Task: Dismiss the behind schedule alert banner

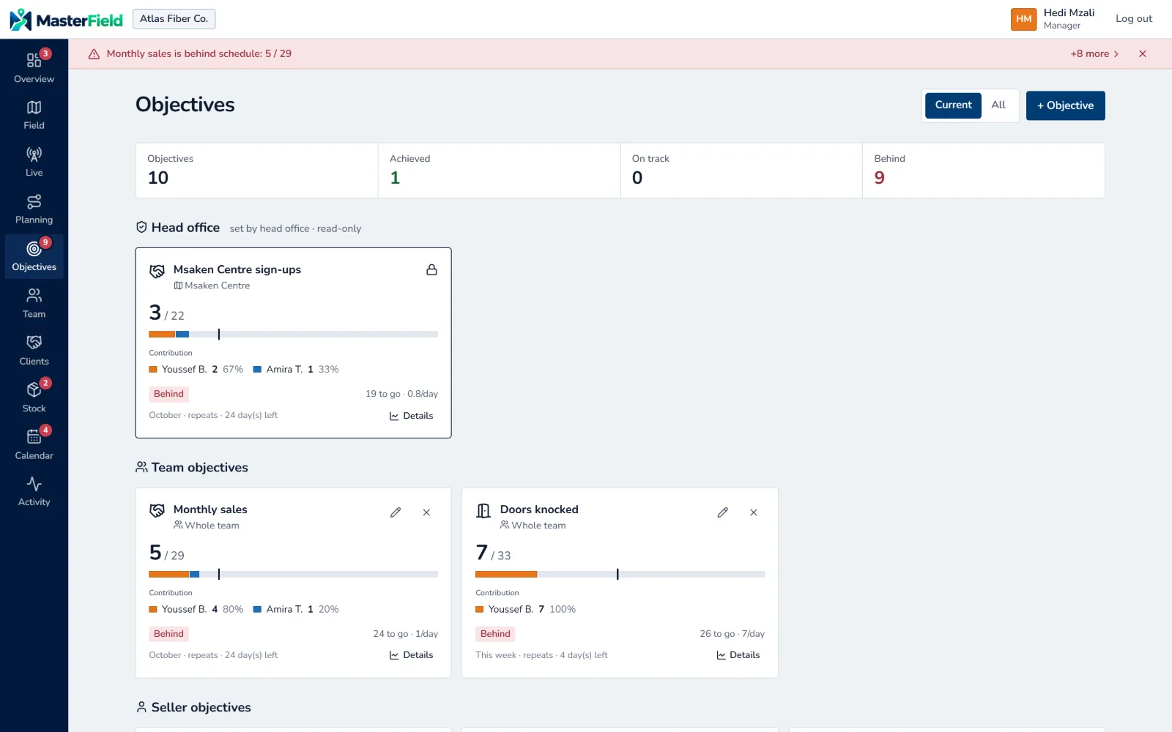Action: (1143, 53)
